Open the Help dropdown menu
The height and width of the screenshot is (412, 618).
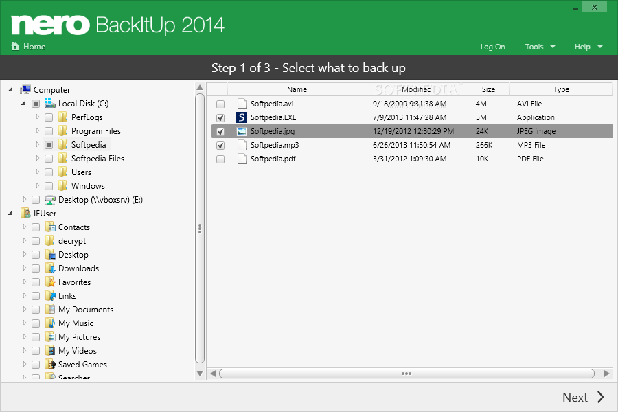588,47
